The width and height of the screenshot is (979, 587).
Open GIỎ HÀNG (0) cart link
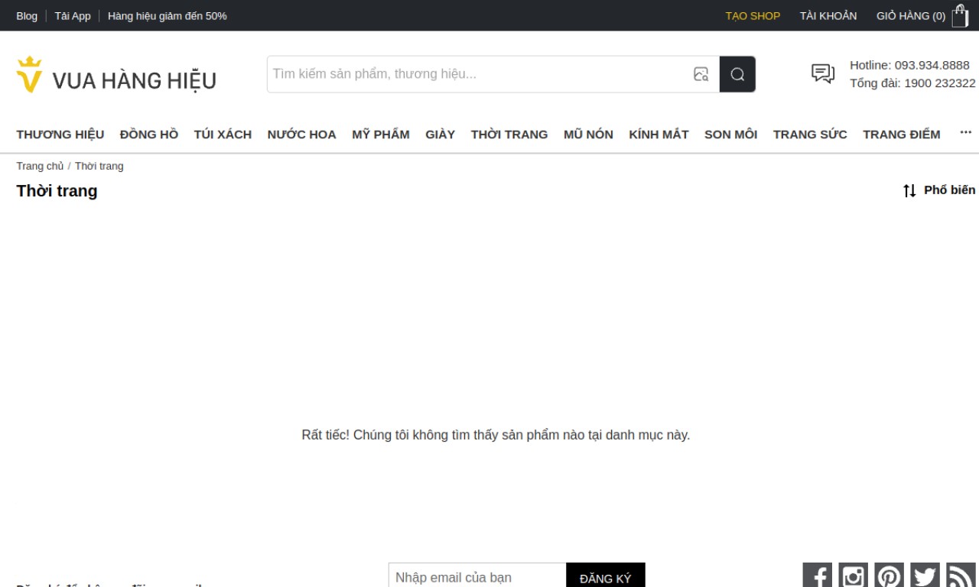(911, 16)
